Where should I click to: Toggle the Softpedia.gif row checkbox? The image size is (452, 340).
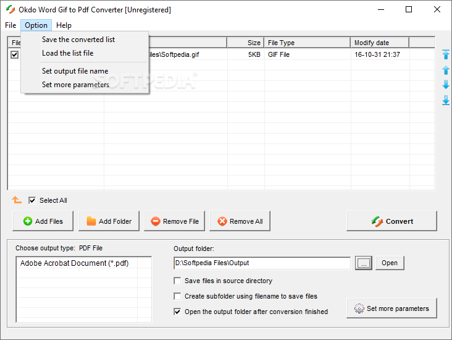point(14,54)
